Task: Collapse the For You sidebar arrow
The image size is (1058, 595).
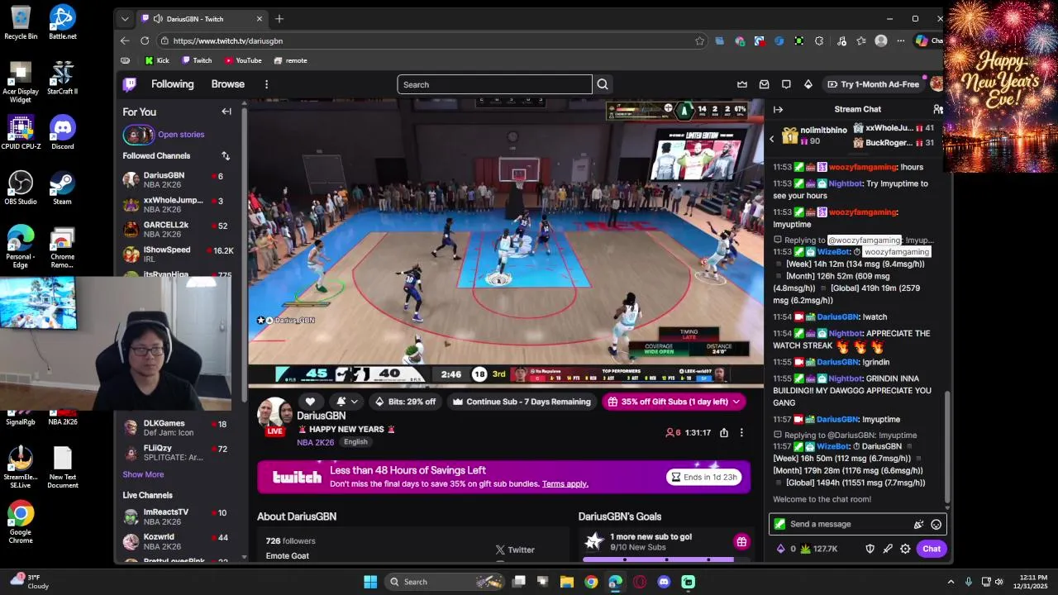Action: 226,112
